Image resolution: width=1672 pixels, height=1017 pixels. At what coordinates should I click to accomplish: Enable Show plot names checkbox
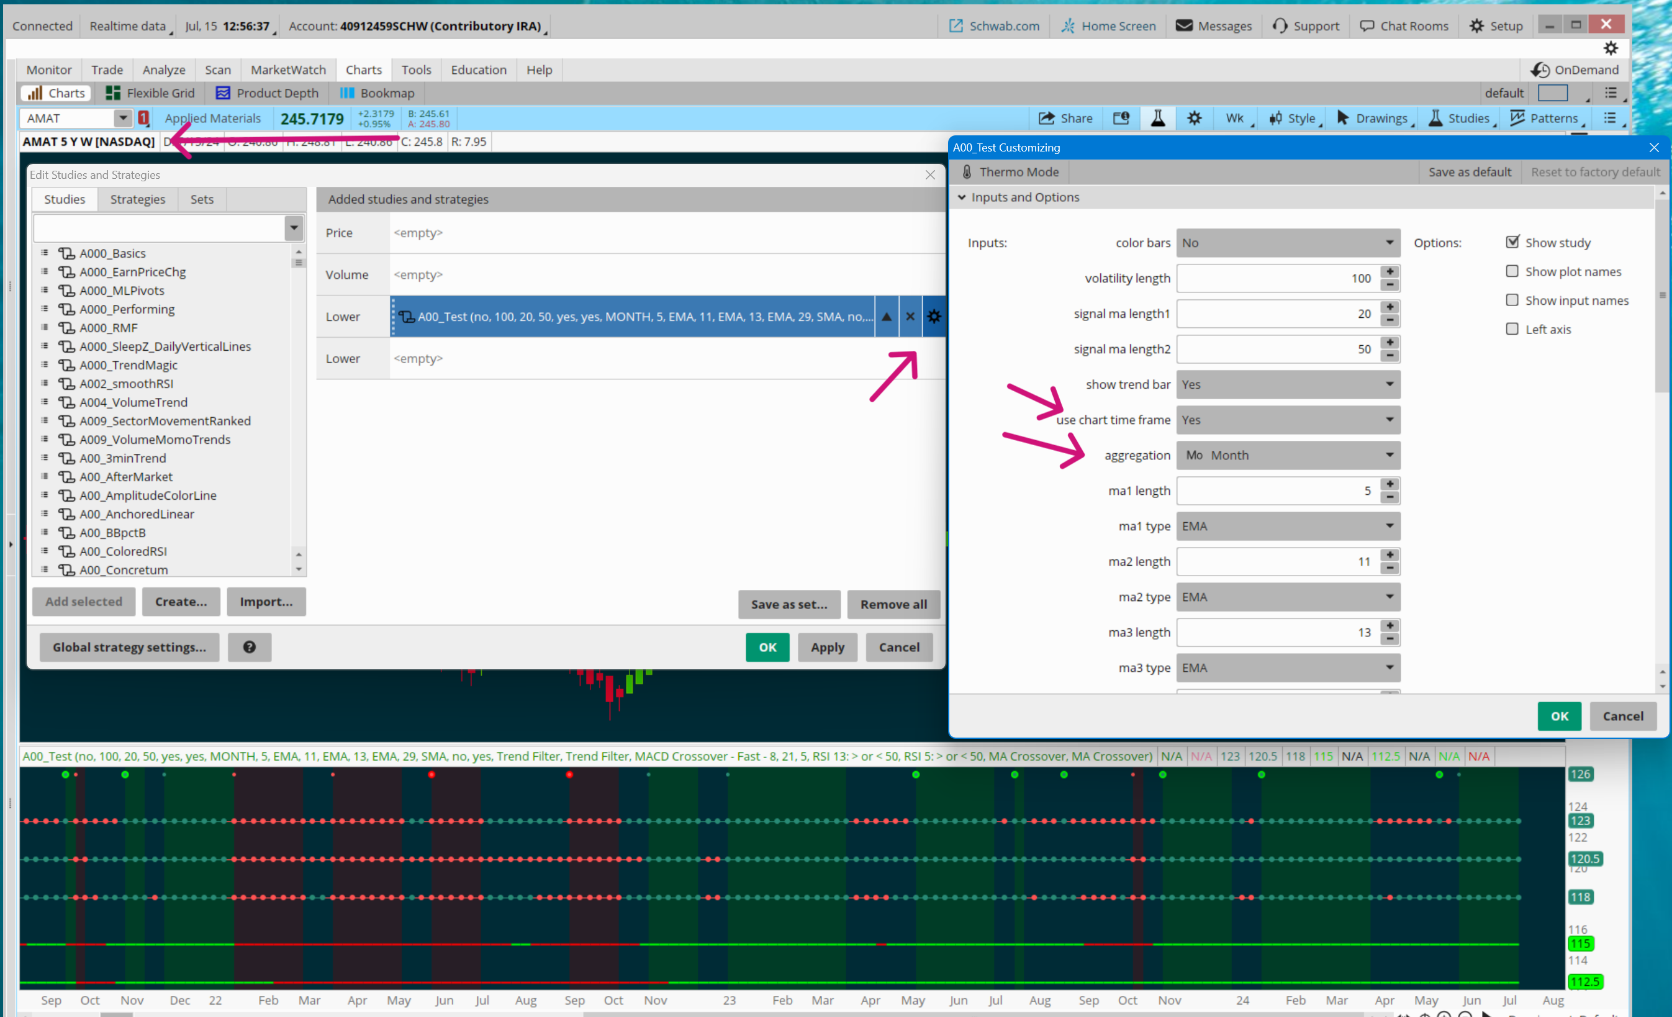(x=1512, y=271)
